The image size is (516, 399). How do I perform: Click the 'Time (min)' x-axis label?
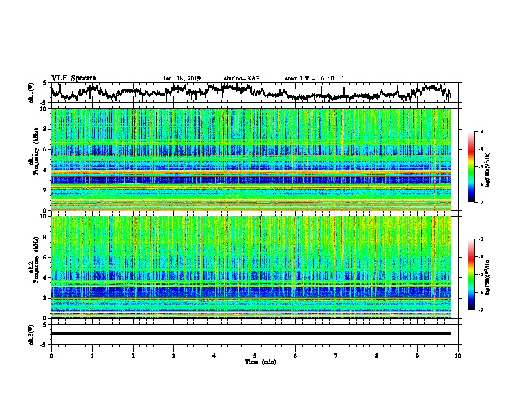[261, 362]
